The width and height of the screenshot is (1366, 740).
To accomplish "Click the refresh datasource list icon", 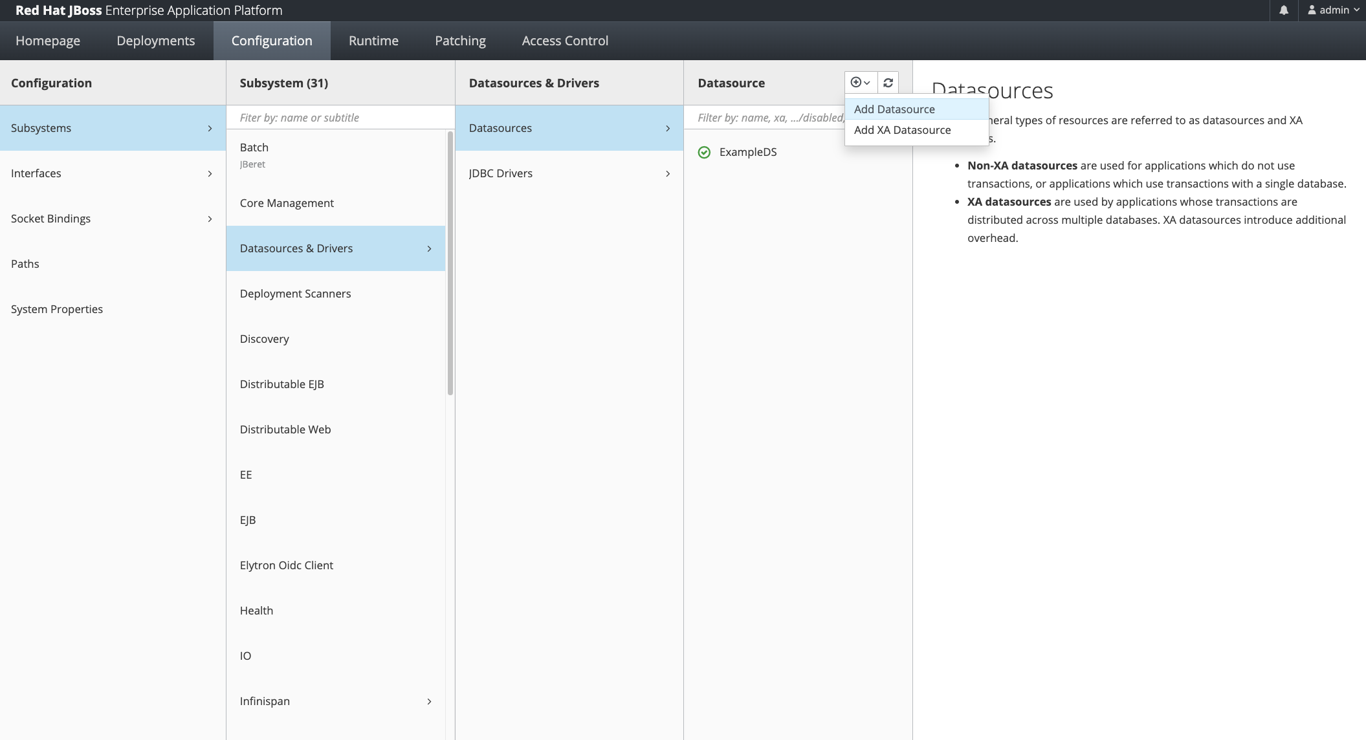I will pyautogui.click(x=888, y=83).
